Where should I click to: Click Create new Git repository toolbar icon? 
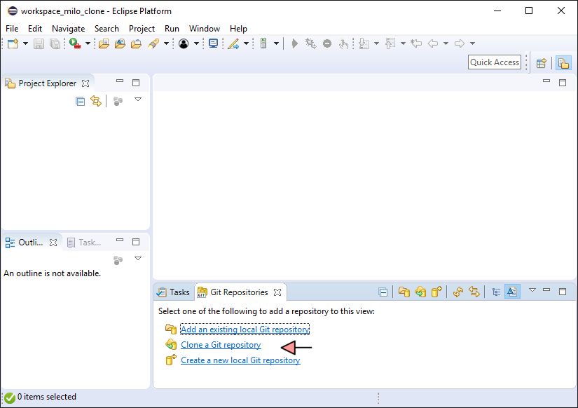(x=436, y=292)
